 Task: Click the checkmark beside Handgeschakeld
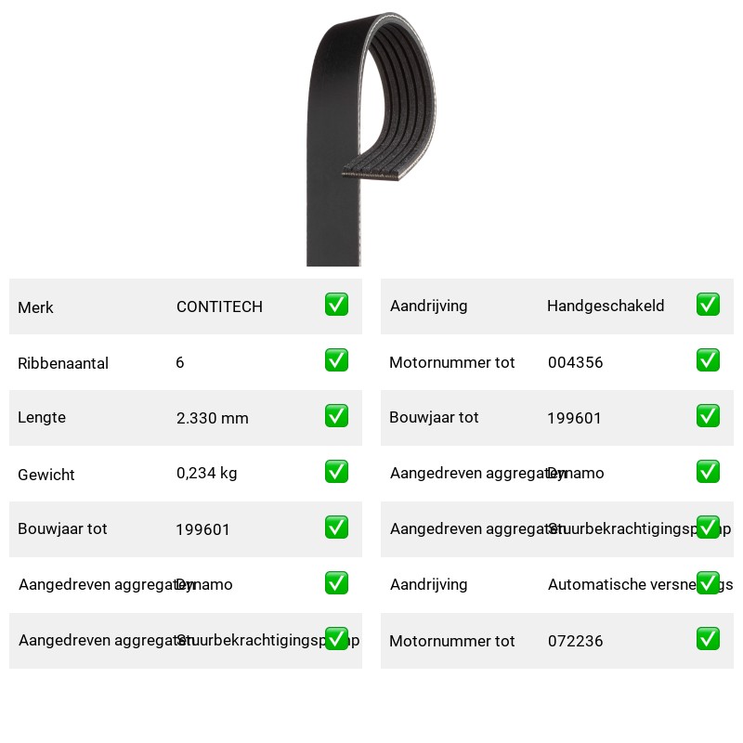click(x=708, y=305)
